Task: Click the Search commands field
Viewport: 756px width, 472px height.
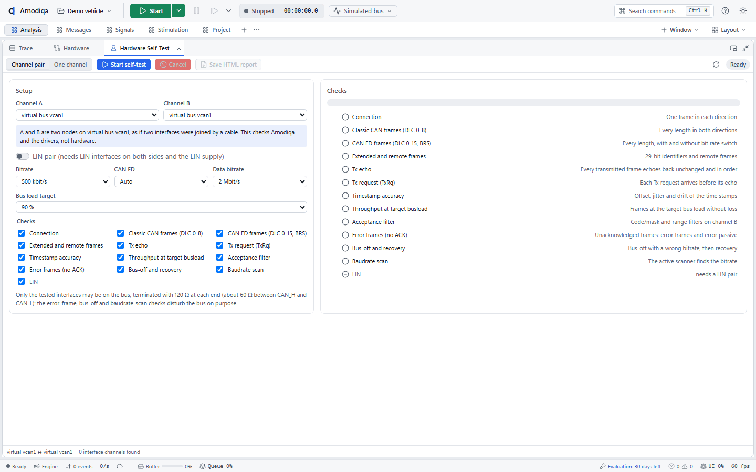Action: (x=665, y=10)
